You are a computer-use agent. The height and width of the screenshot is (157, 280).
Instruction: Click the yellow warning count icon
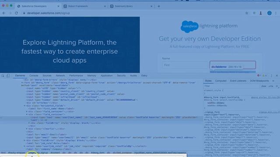[x=263, y=75]
